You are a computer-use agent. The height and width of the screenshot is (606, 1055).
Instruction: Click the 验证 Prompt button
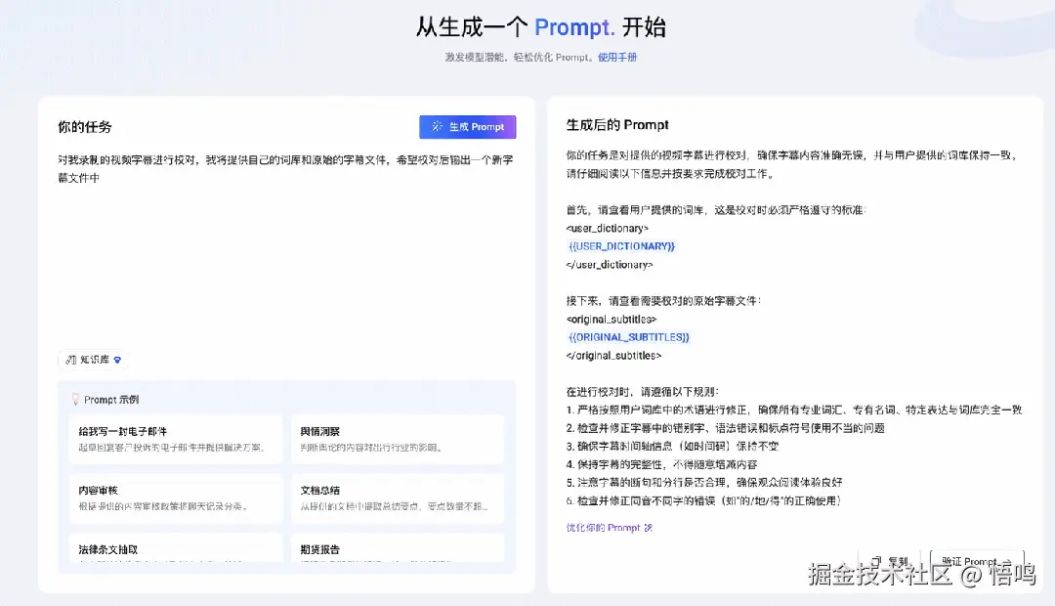(x=975, y=560)
